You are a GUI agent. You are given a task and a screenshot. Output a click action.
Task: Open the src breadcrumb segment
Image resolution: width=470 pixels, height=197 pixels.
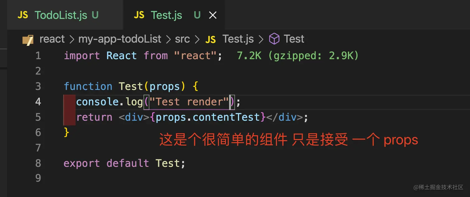click(x=182, y=39)
